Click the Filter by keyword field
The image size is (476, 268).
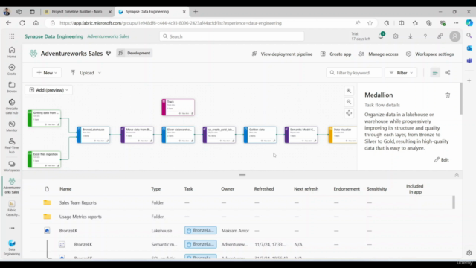[354, 73]
